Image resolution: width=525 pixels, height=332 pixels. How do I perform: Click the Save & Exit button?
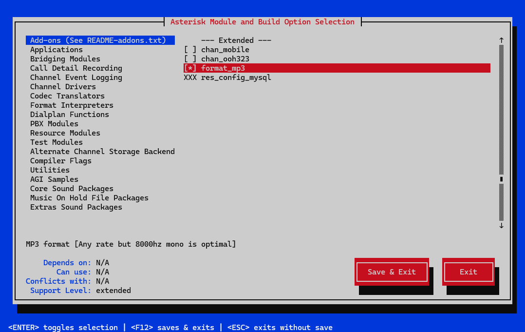[x=392, y=272]
